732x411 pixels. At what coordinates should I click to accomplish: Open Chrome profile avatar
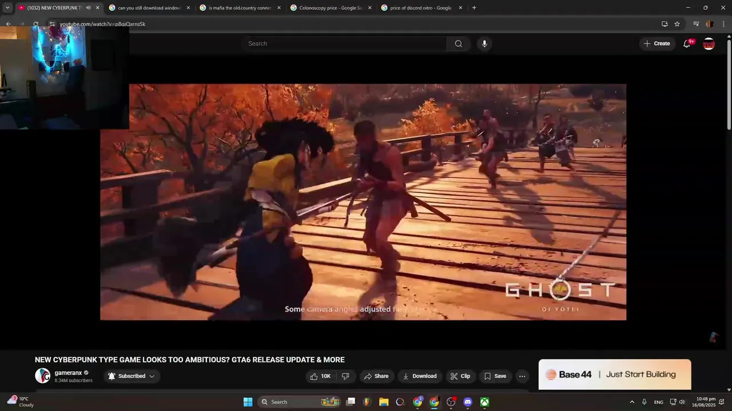(x=710, y=24)
